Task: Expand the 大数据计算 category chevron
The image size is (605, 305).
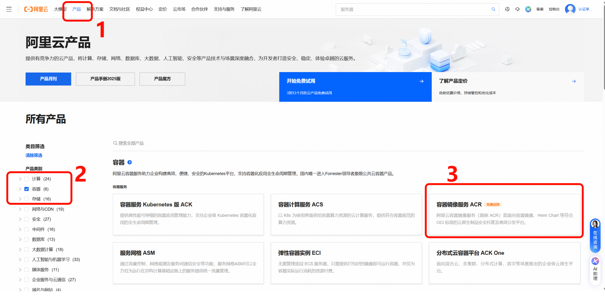Action: point(20,250)
